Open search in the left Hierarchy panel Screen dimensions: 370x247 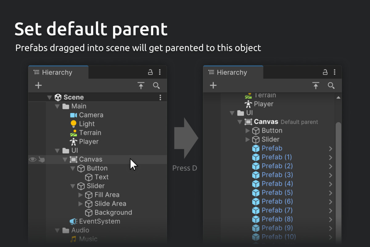coord(156,86)
